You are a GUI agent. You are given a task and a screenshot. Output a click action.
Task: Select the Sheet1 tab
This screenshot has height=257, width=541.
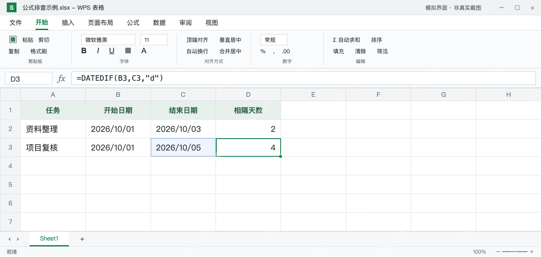(49, 239)
